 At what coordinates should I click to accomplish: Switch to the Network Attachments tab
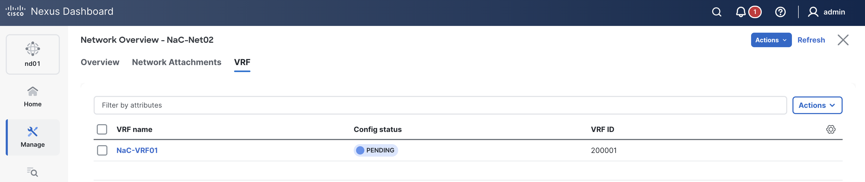coord(176,62)
